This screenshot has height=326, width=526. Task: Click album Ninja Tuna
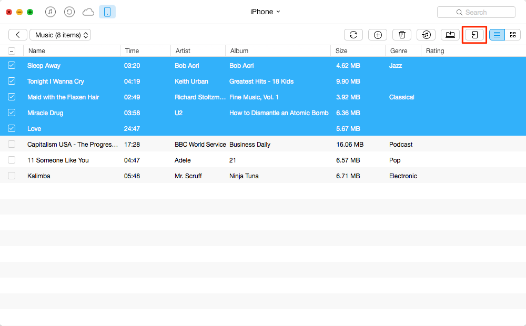click(x=244, y=176)
